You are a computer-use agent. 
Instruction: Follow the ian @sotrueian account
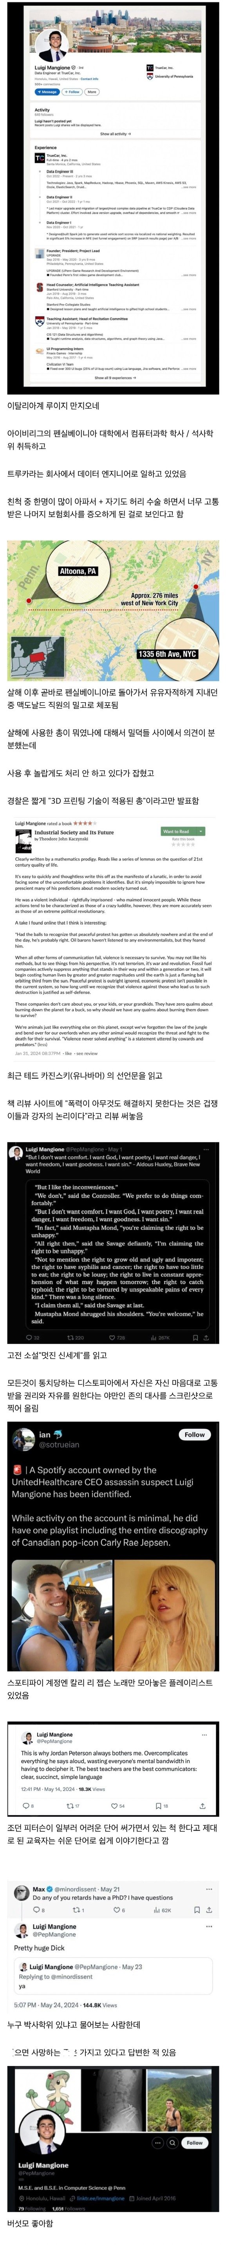click(194, 1435)
